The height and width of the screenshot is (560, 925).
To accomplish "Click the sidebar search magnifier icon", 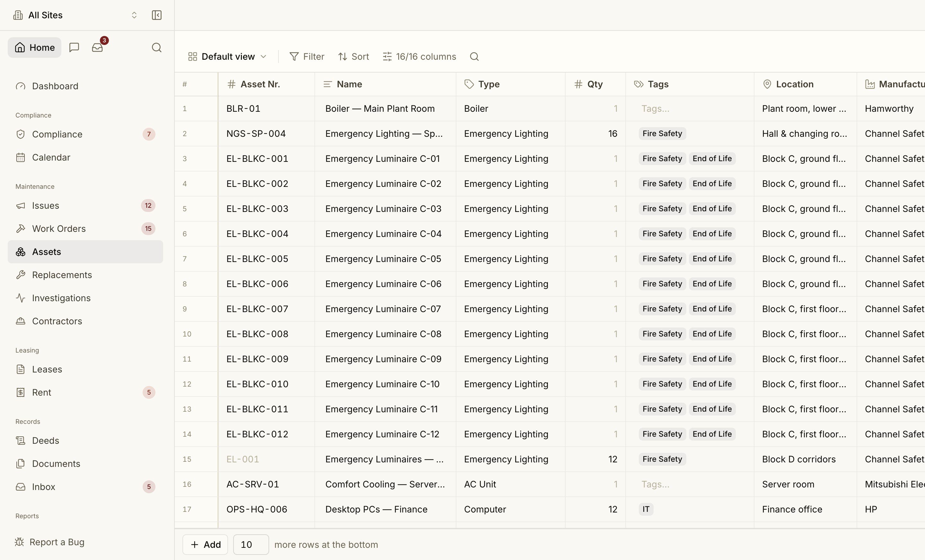I will coord(156,47).
